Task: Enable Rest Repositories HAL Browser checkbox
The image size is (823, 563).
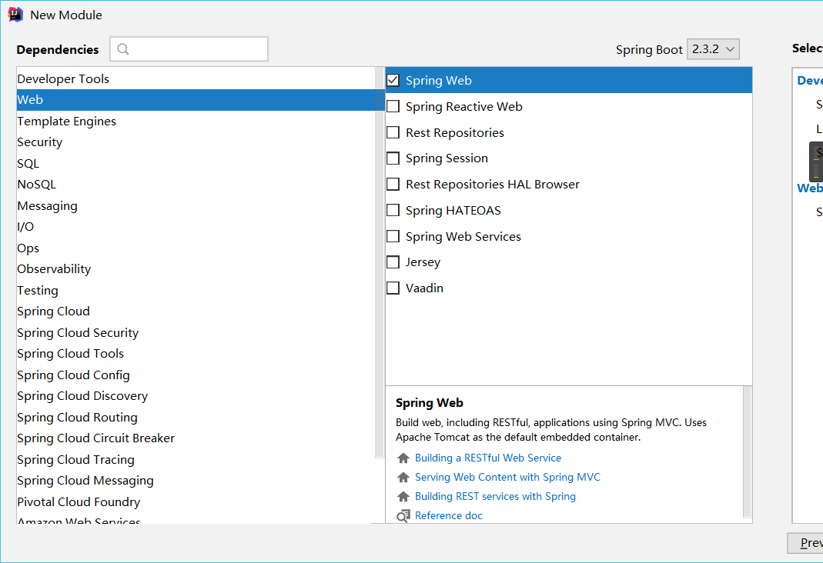Action: coord(393,185)
